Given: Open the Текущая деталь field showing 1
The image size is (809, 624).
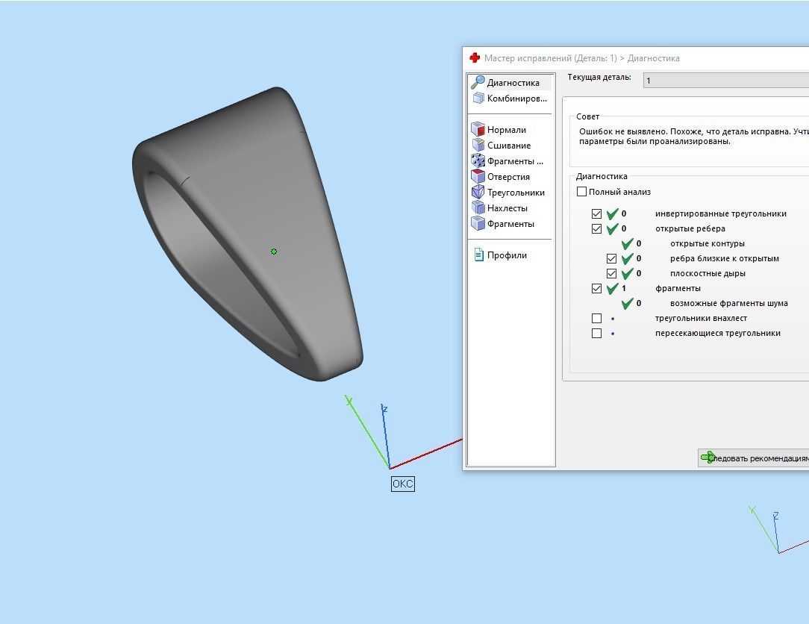Looking at the screenshot, I should [726, 81].
